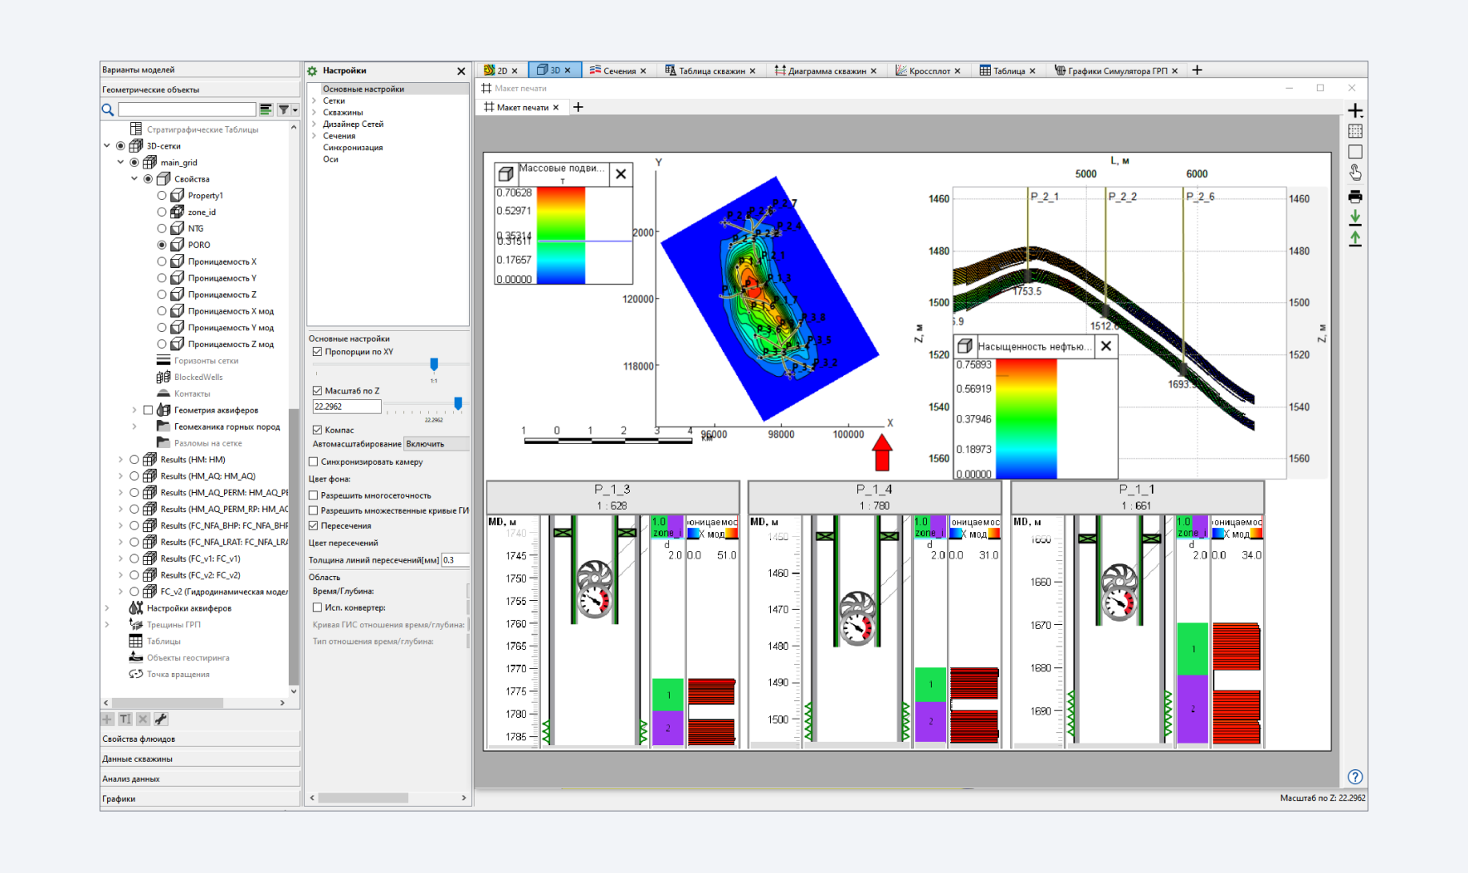This screenshot has height=873, width=1468.
Task: Check the Геометрия аквиферов checkbox
Action: pos(148,410)
